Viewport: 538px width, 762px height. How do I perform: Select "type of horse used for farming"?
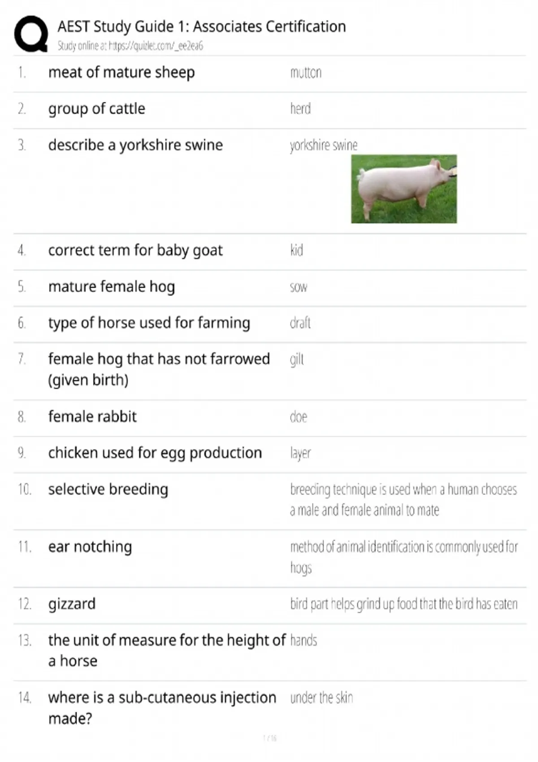149,323
